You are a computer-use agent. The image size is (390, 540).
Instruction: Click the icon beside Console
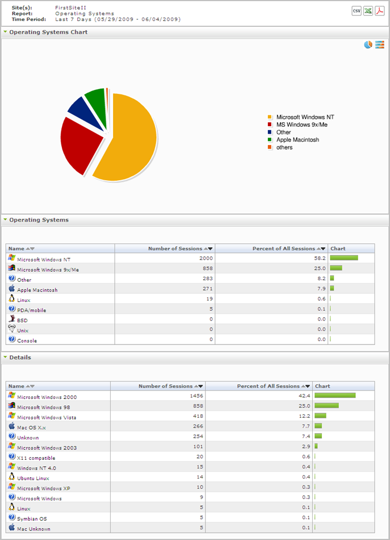[12, 339]
